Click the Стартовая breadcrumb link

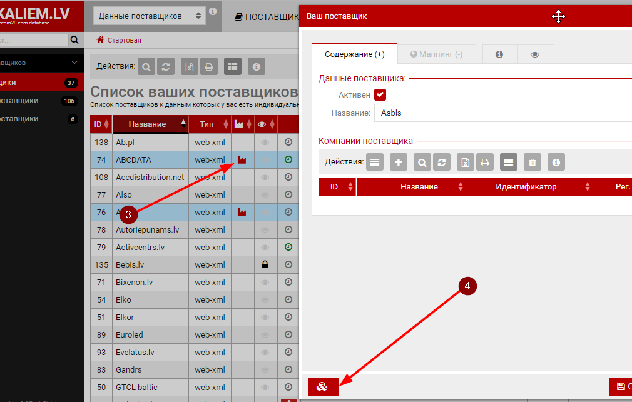[124, 40]
